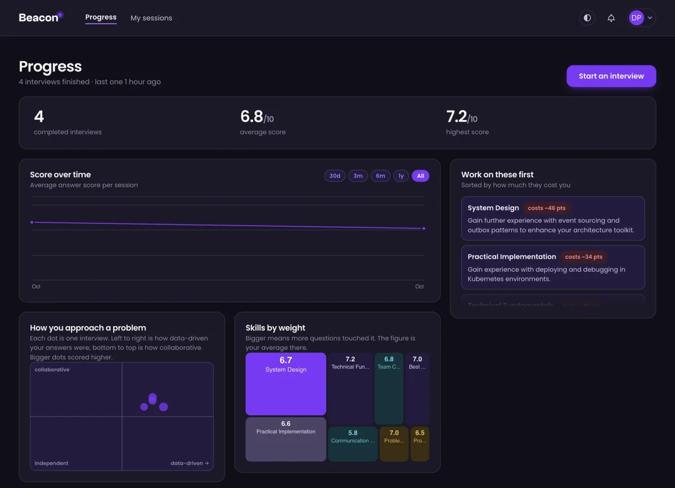The width and height of the screenshot is (675, 488).
Task: Click the Work on these first heading
Action: tap(497, 174)
